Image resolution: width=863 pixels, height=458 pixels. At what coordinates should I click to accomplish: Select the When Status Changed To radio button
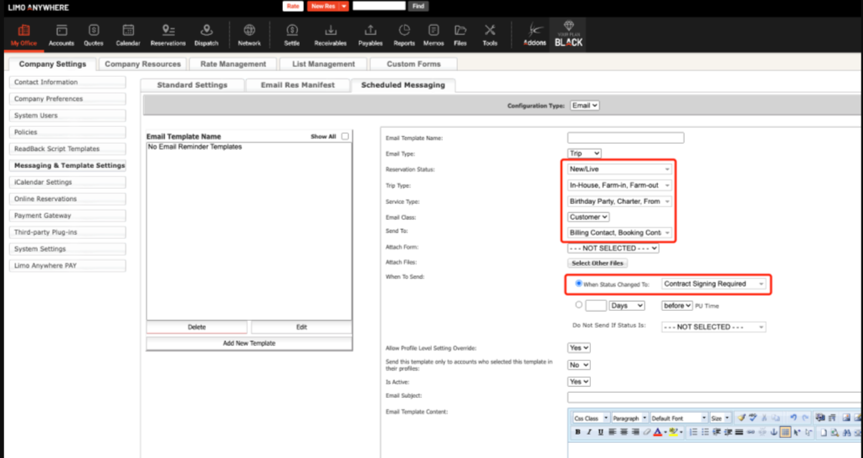click(x=579, y=284)
